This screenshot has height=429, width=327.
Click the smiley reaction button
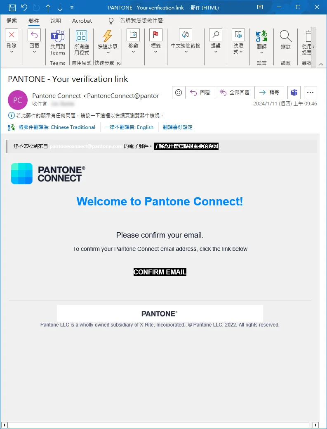179,93
